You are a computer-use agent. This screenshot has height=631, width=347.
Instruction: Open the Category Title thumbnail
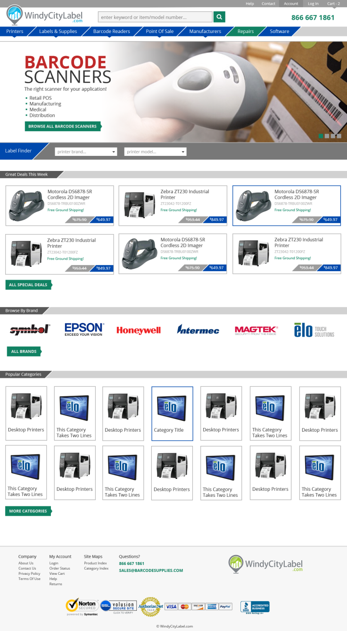(172, 414)
